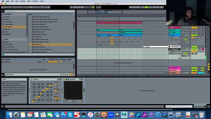Screen dimensions: 211x119
Task: Open groove Base dropdown in Groove Pool
Action: 45,62
